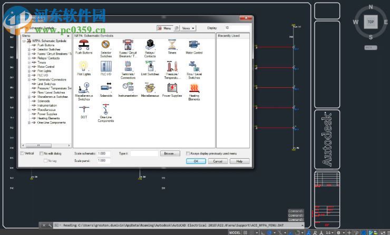Focus the Type it text field

coord(144,154)
